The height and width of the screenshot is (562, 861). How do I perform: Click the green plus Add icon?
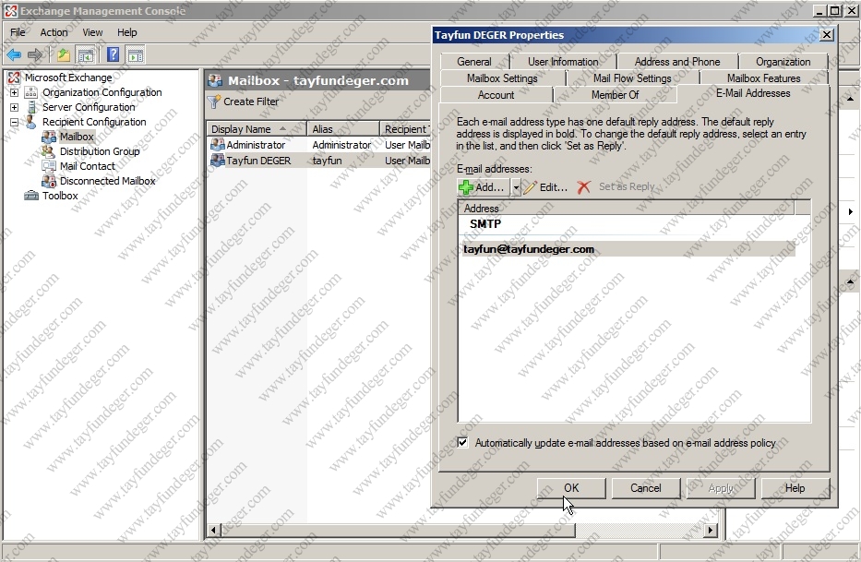tap(466, 187)
